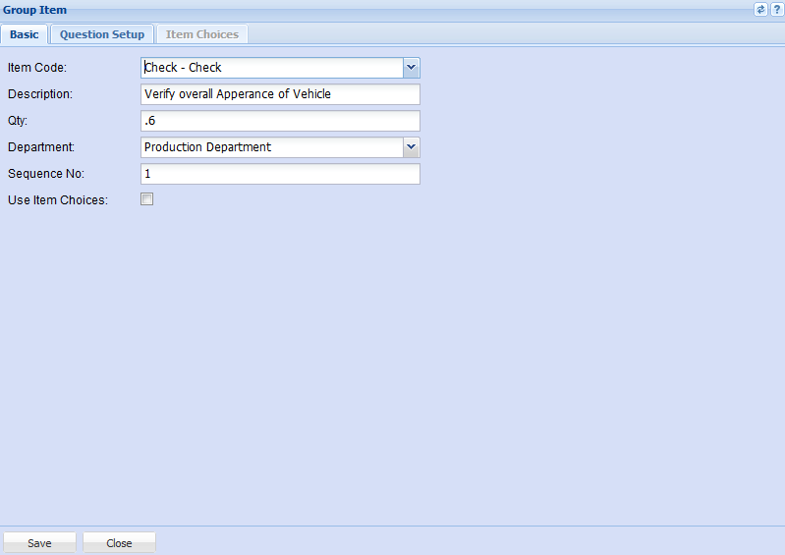Toggle the Use Item Choices checkbox

[147, 199]
